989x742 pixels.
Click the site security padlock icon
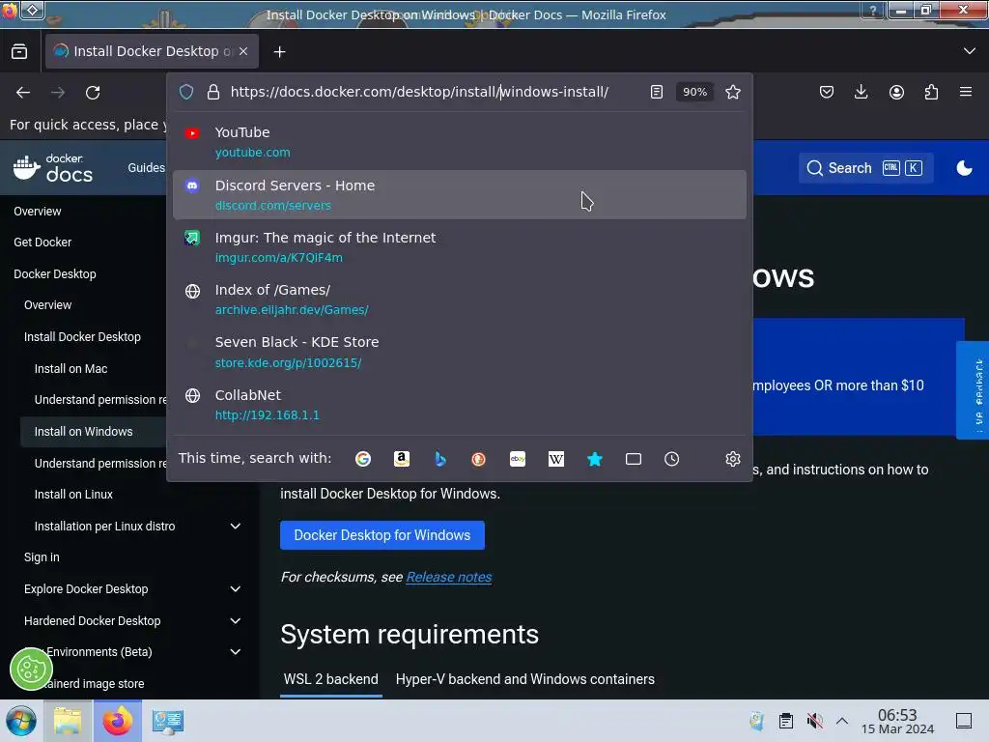(213, 92)
